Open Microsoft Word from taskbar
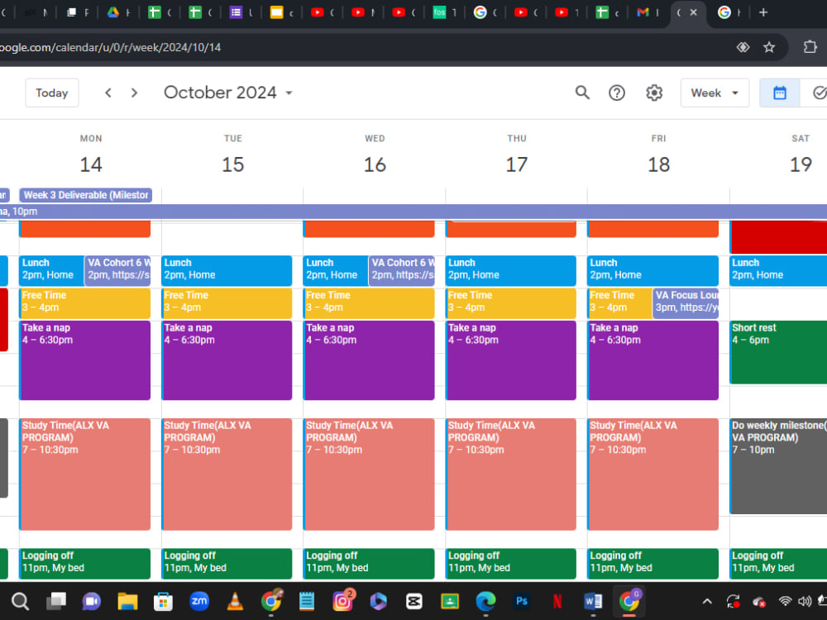 593,601
